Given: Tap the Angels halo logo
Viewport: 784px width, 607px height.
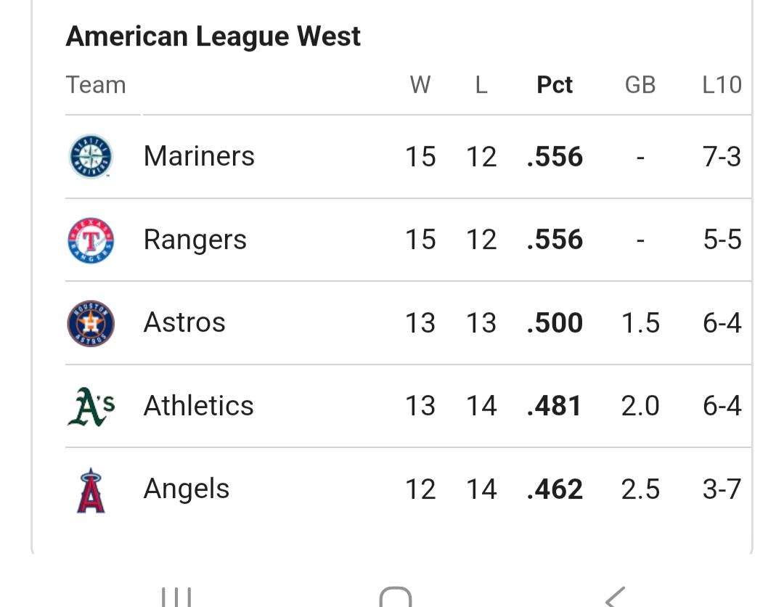Looking at the screenshot, I should click(91, 491).
